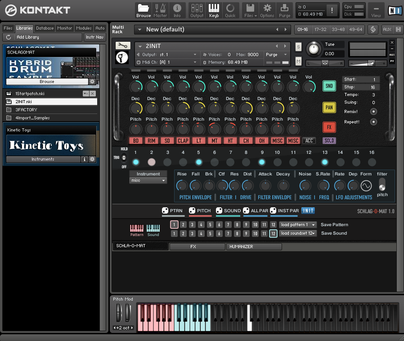Toggle the rack header minimize icon

click(392, 48)
